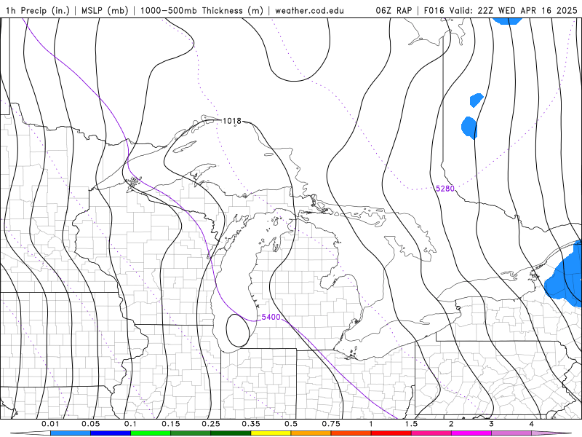
Task: Click the yellow legend color segment
Action: 271,433
